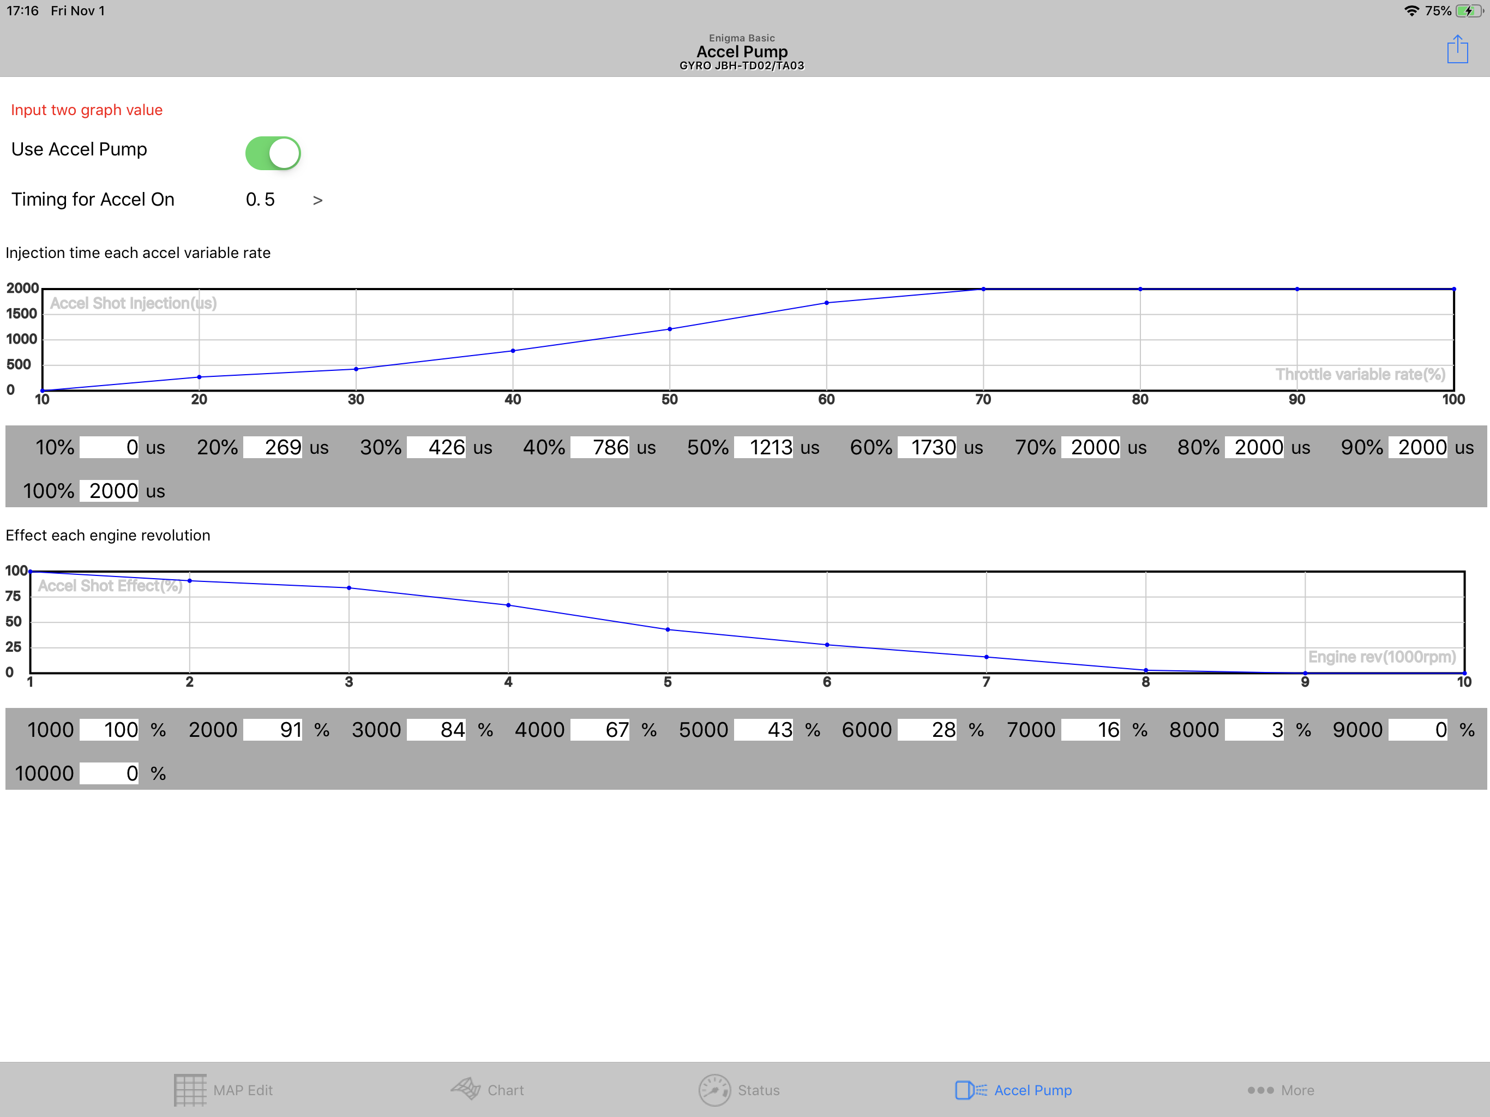Select the Accel Pump injector icon
Image resolution: width=1490 pixels, height=1117 pixels.
(x=971, y=1089)
